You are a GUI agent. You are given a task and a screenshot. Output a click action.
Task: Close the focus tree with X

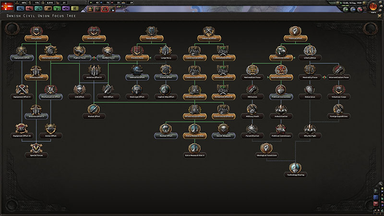click(x=380, y=16)
